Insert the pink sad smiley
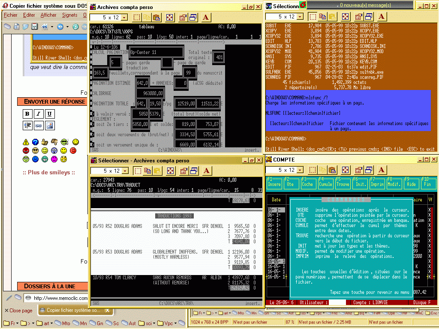This screenshot has width=439, height=329. 54,159
